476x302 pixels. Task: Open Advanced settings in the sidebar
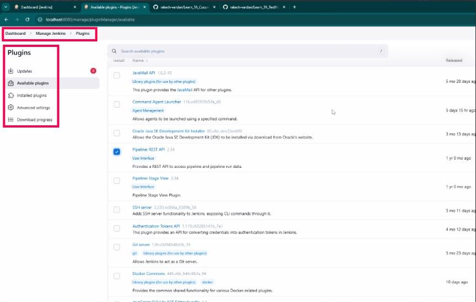pyautogui.click(x=33, y=108)
